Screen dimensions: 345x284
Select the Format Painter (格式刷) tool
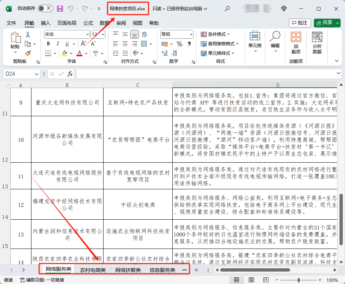[27, 53]
